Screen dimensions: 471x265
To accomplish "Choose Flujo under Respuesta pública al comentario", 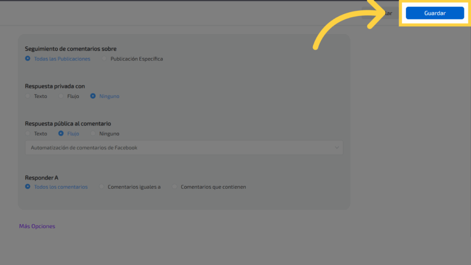I will point(61,134).
